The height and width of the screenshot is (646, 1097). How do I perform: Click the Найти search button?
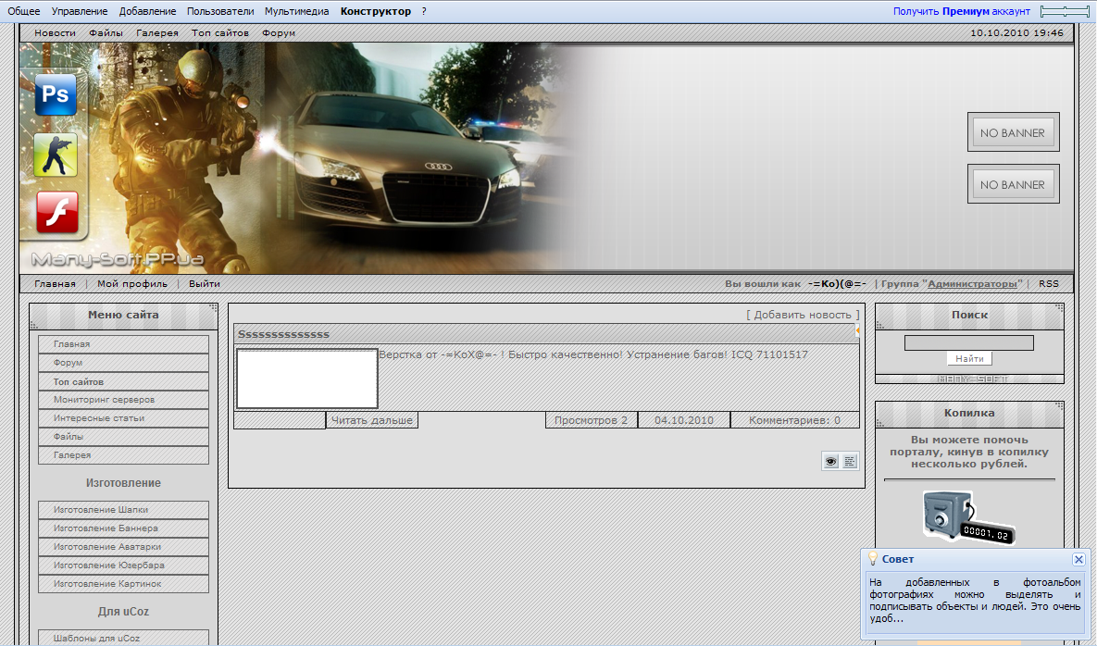[x=969, y=358]
